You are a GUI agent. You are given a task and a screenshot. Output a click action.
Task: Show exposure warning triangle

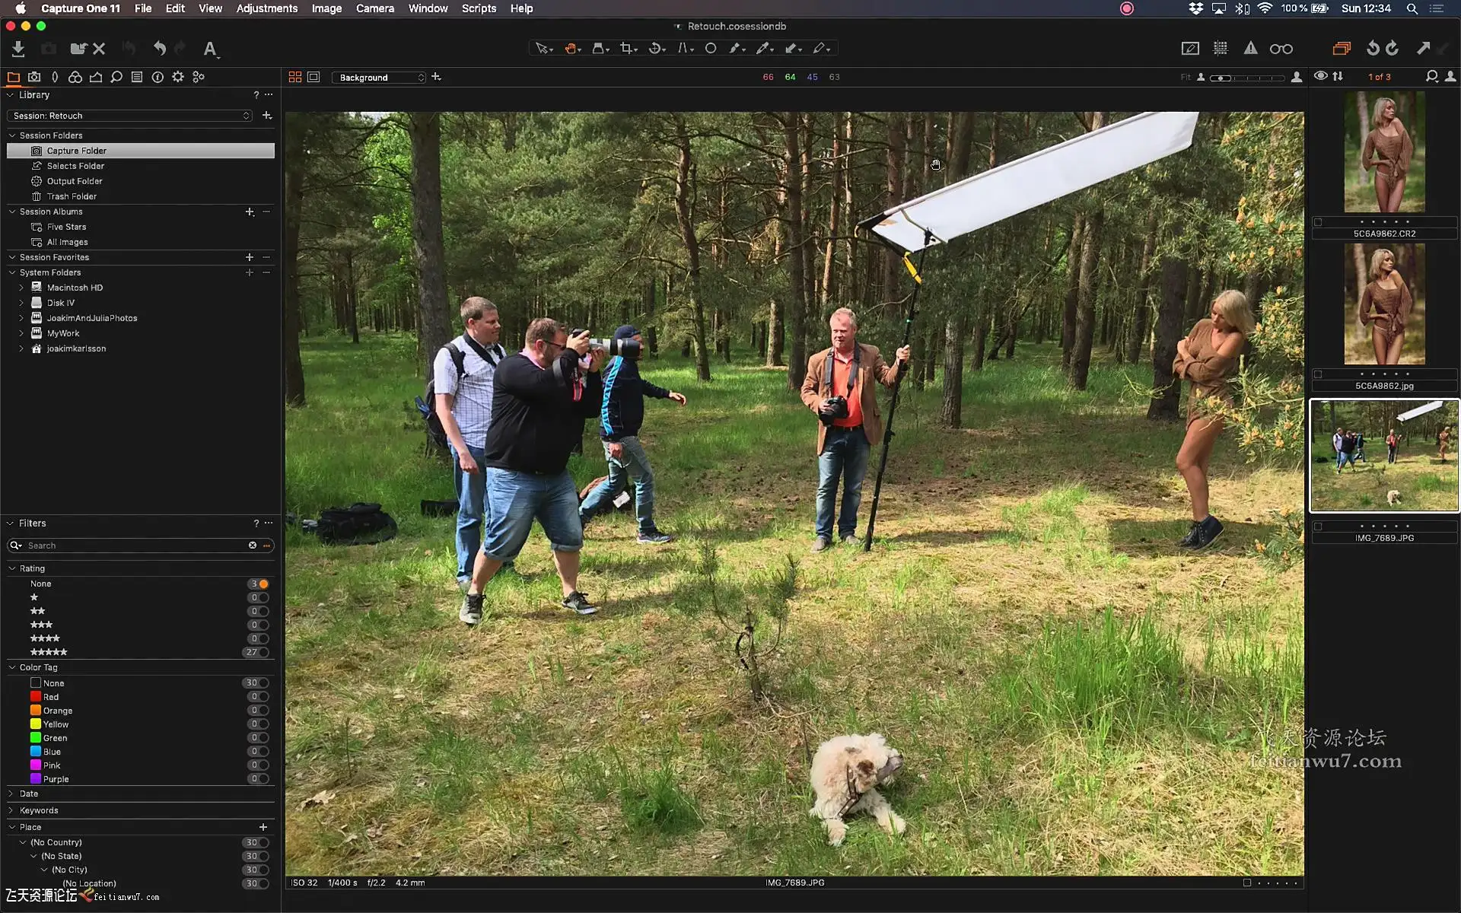point(1250,48)
